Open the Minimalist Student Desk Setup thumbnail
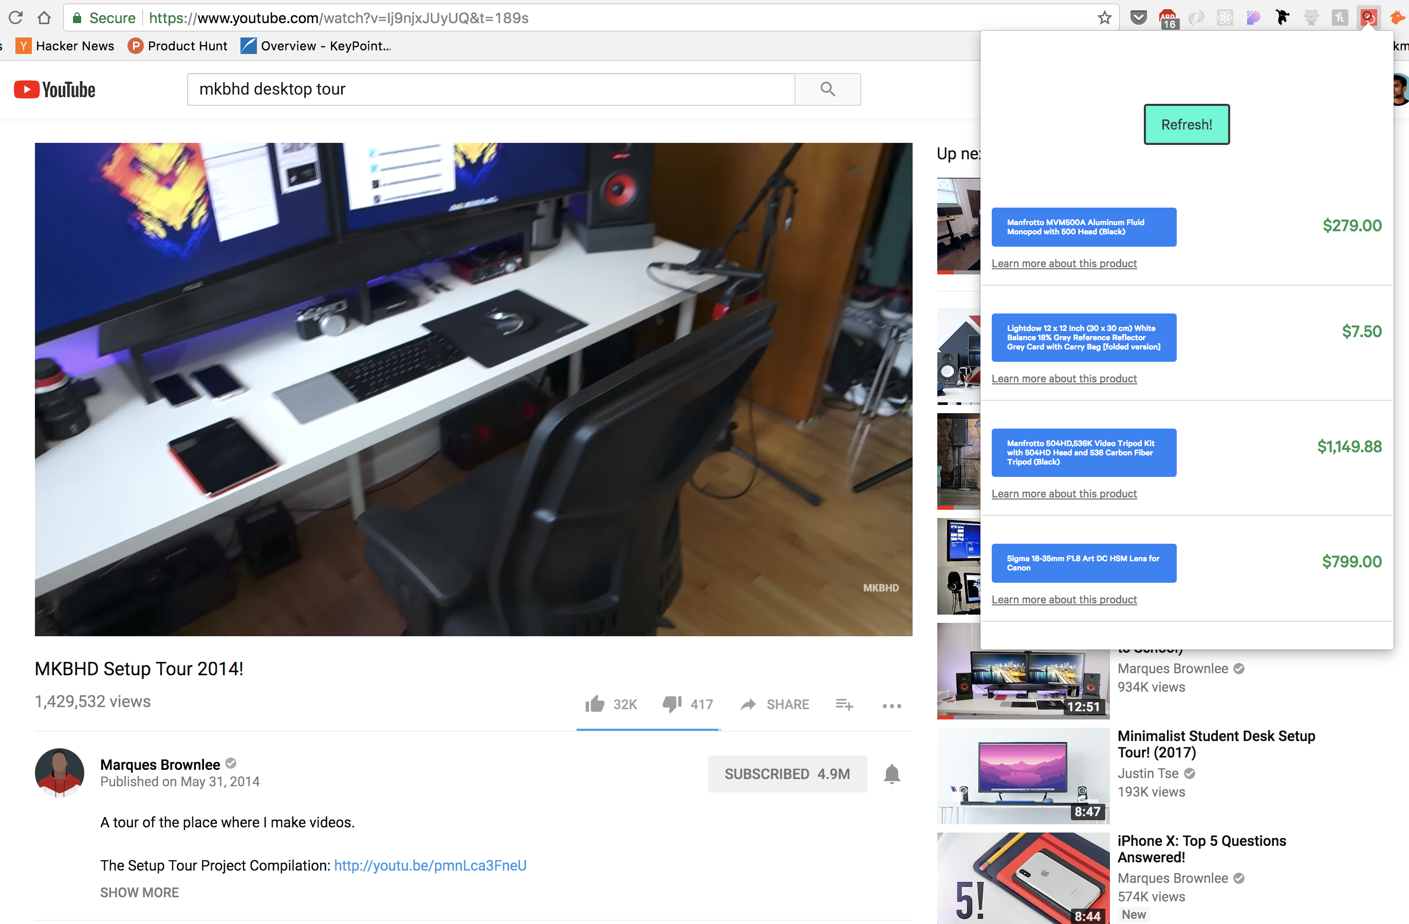The width and height of the screenshot is (1409, 924). (1023, 775)
